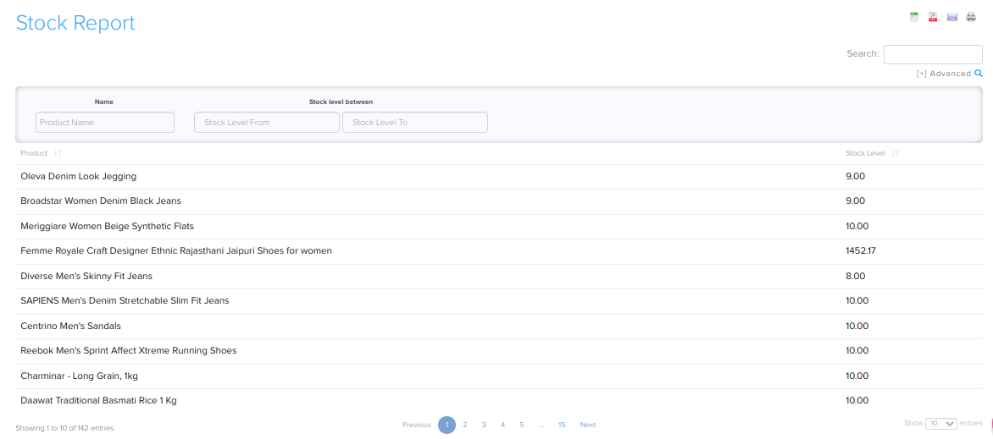Go to page 4
The width and height of the screenshot is (993, 439).
click(502, 425)
